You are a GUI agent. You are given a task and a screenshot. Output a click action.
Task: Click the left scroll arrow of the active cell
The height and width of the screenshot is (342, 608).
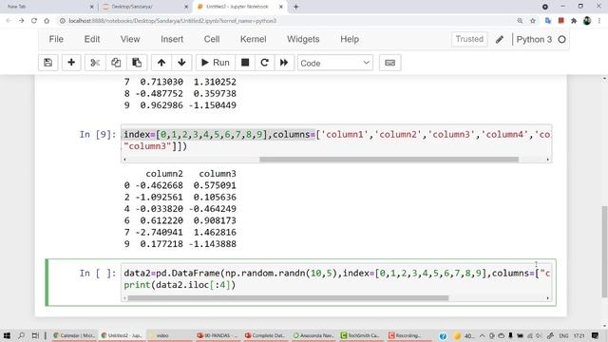click(124, 298)
